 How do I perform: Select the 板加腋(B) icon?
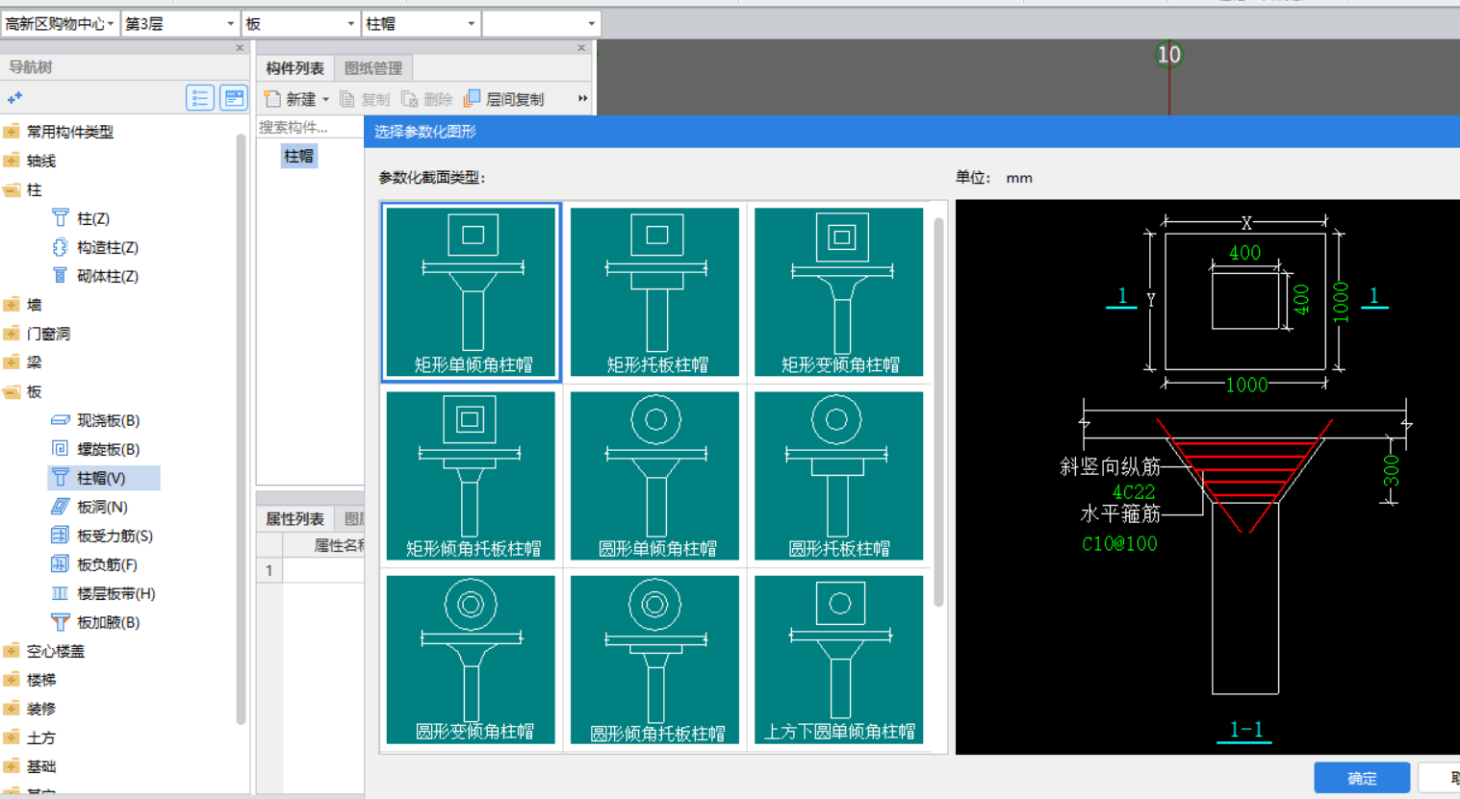60,622
